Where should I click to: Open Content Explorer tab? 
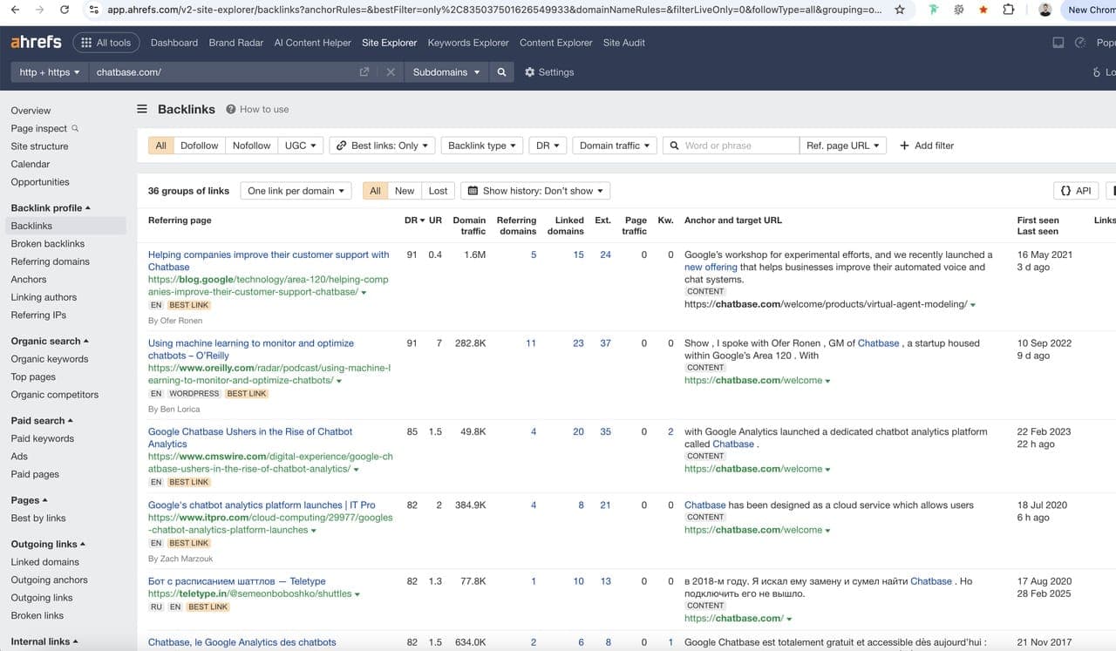click(556, 42)
